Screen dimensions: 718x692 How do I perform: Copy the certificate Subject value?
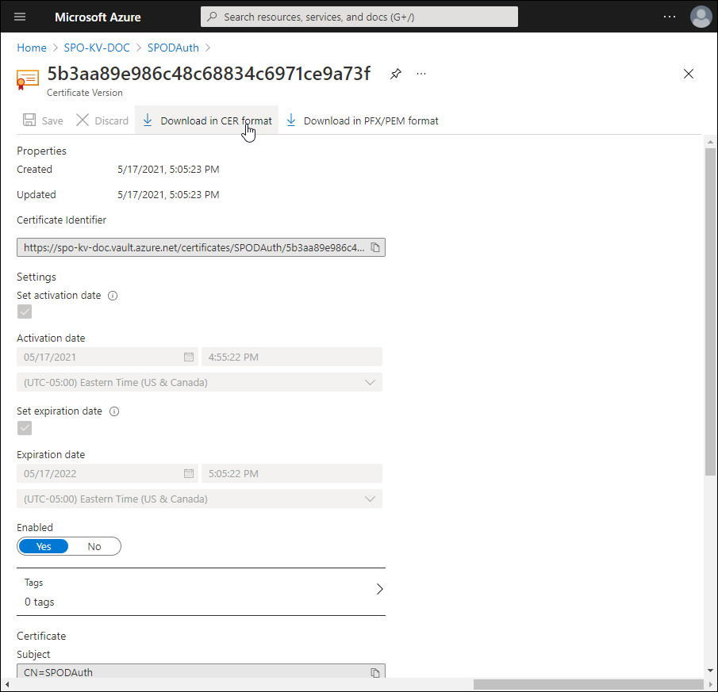[375, 672]
